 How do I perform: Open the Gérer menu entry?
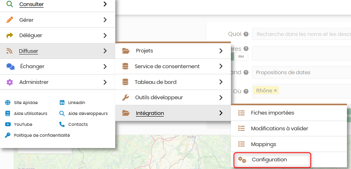coord(57,20)
